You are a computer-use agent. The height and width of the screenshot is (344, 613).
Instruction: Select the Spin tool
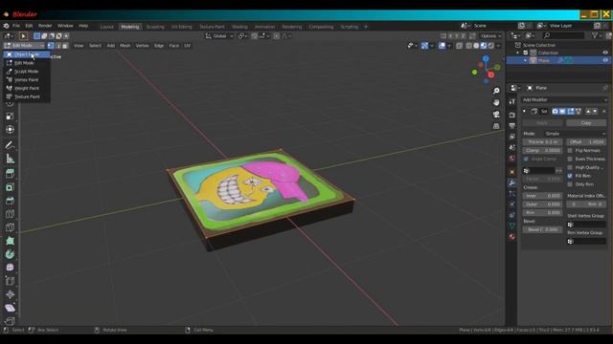click(11, 254)
